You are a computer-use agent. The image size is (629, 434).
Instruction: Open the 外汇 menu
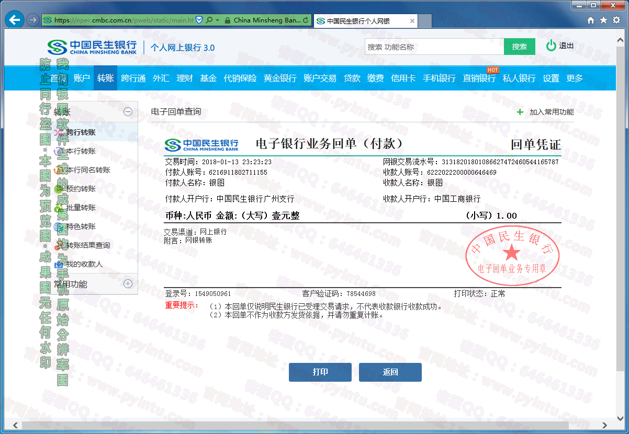click(161, 78)
